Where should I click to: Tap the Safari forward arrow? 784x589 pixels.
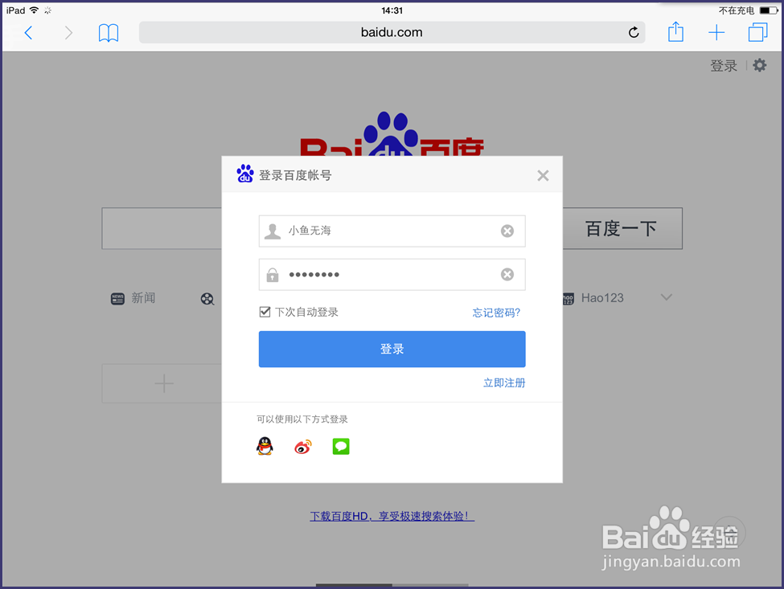coord(68,33)
